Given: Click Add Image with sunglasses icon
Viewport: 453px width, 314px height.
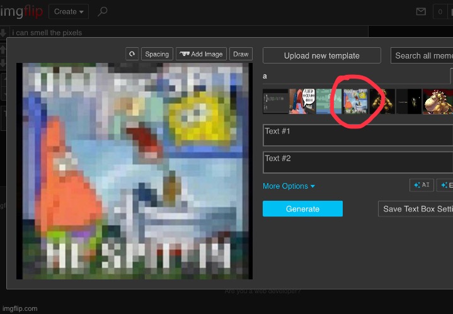Looking at the screenshot, I should pos(201,54).
